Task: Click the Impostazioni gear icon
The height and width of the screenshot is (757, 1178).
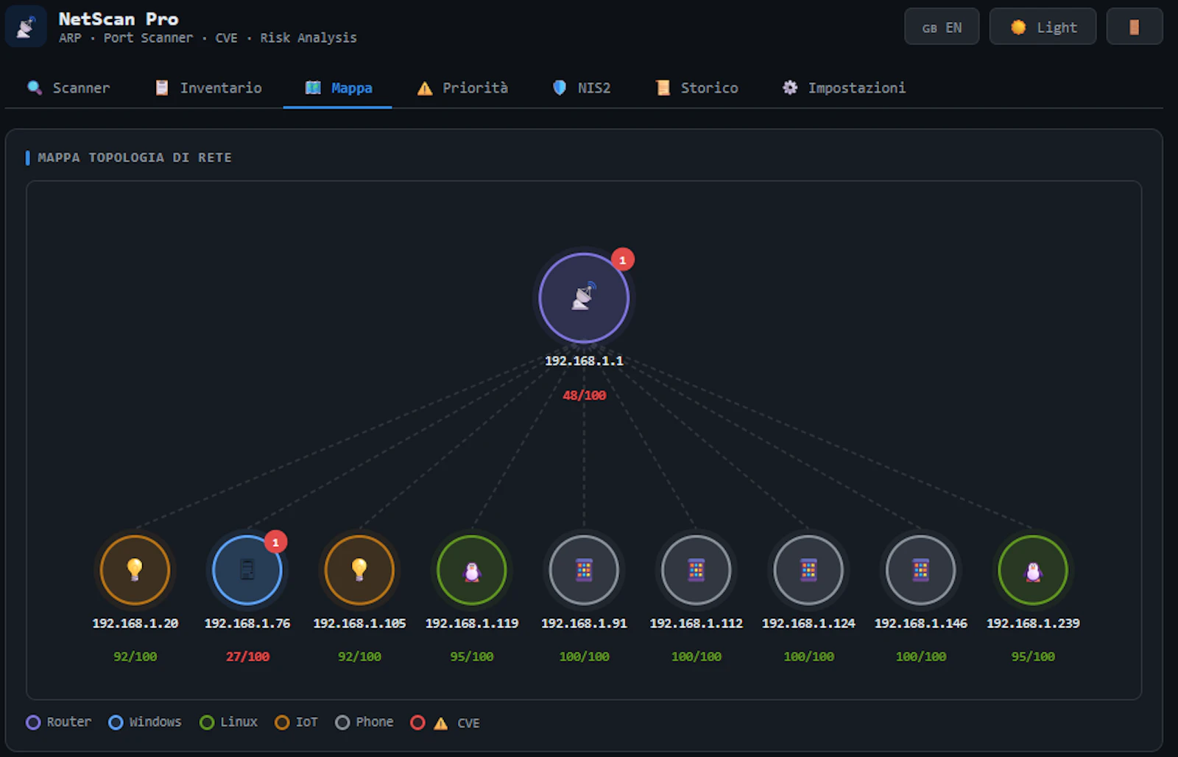Action: (x=790, y=88)
